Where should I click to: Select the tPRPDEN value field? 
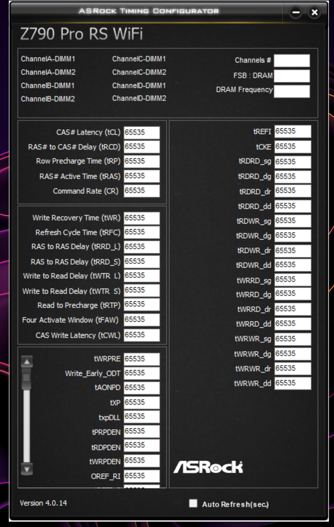tap(142, 432)
